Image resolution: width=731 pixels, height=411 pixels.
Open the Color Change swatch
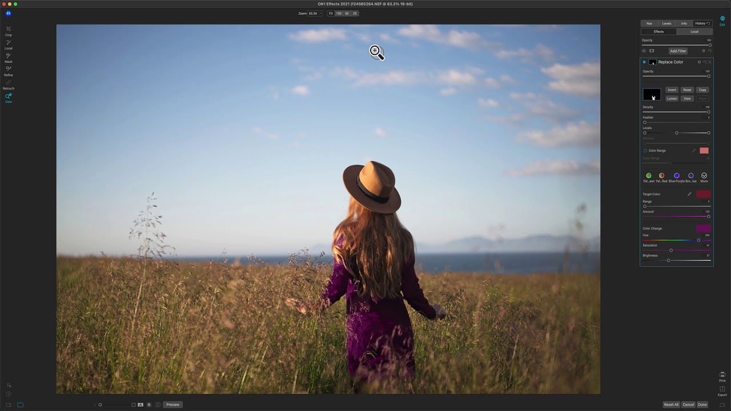coord(704,228)
